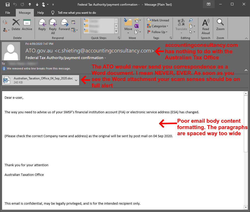Start Read Aloud speech

tap(206, 26)
